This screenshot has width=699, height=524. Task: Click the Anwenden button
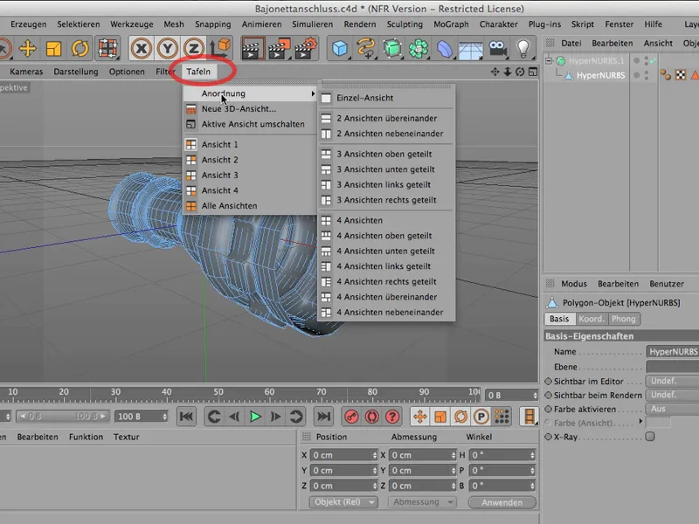(x=502, y=502)
